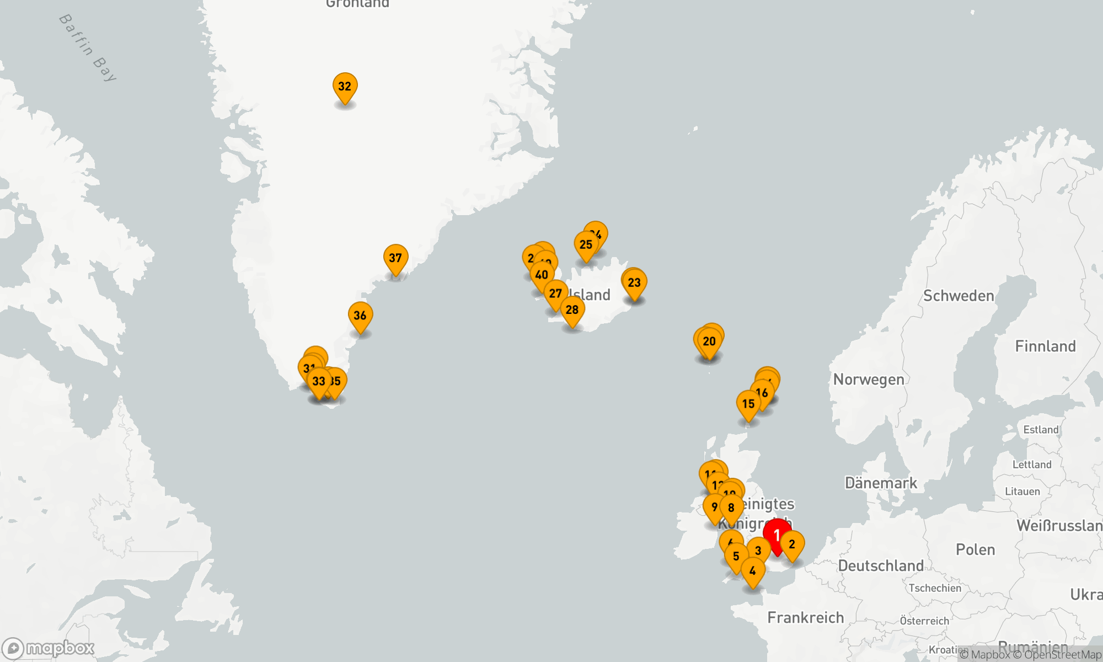This screenshot has width=1103, height=662.
Task: Click marker 2 in southeast England
Action: pos(792,544)
